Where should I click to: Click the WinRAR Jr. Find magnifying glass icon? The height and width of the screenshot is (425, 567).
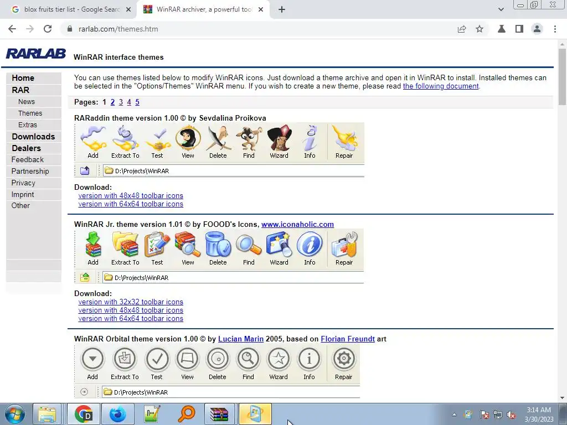point(249,245)
